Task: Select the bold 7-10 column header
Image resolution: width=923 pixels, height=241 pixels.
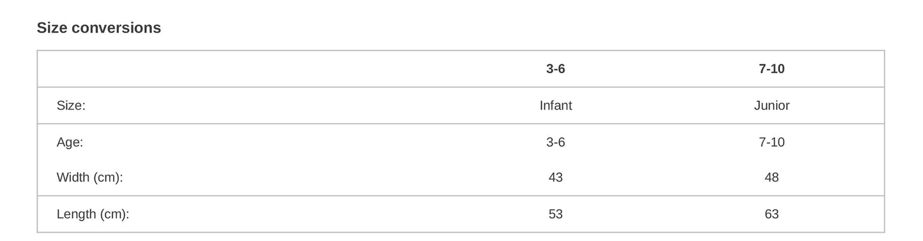Action: coord(772,69)
